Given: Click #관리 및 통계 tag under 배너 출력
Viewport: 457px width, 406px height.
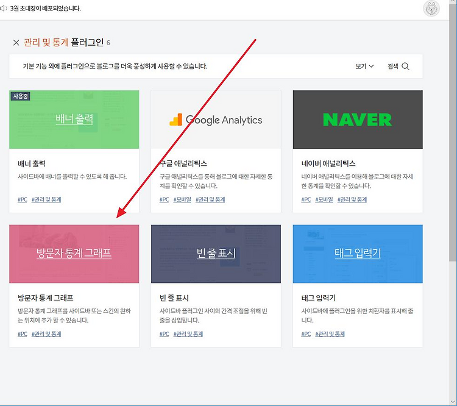Looking at the screenshot, I should pos(46,199).
